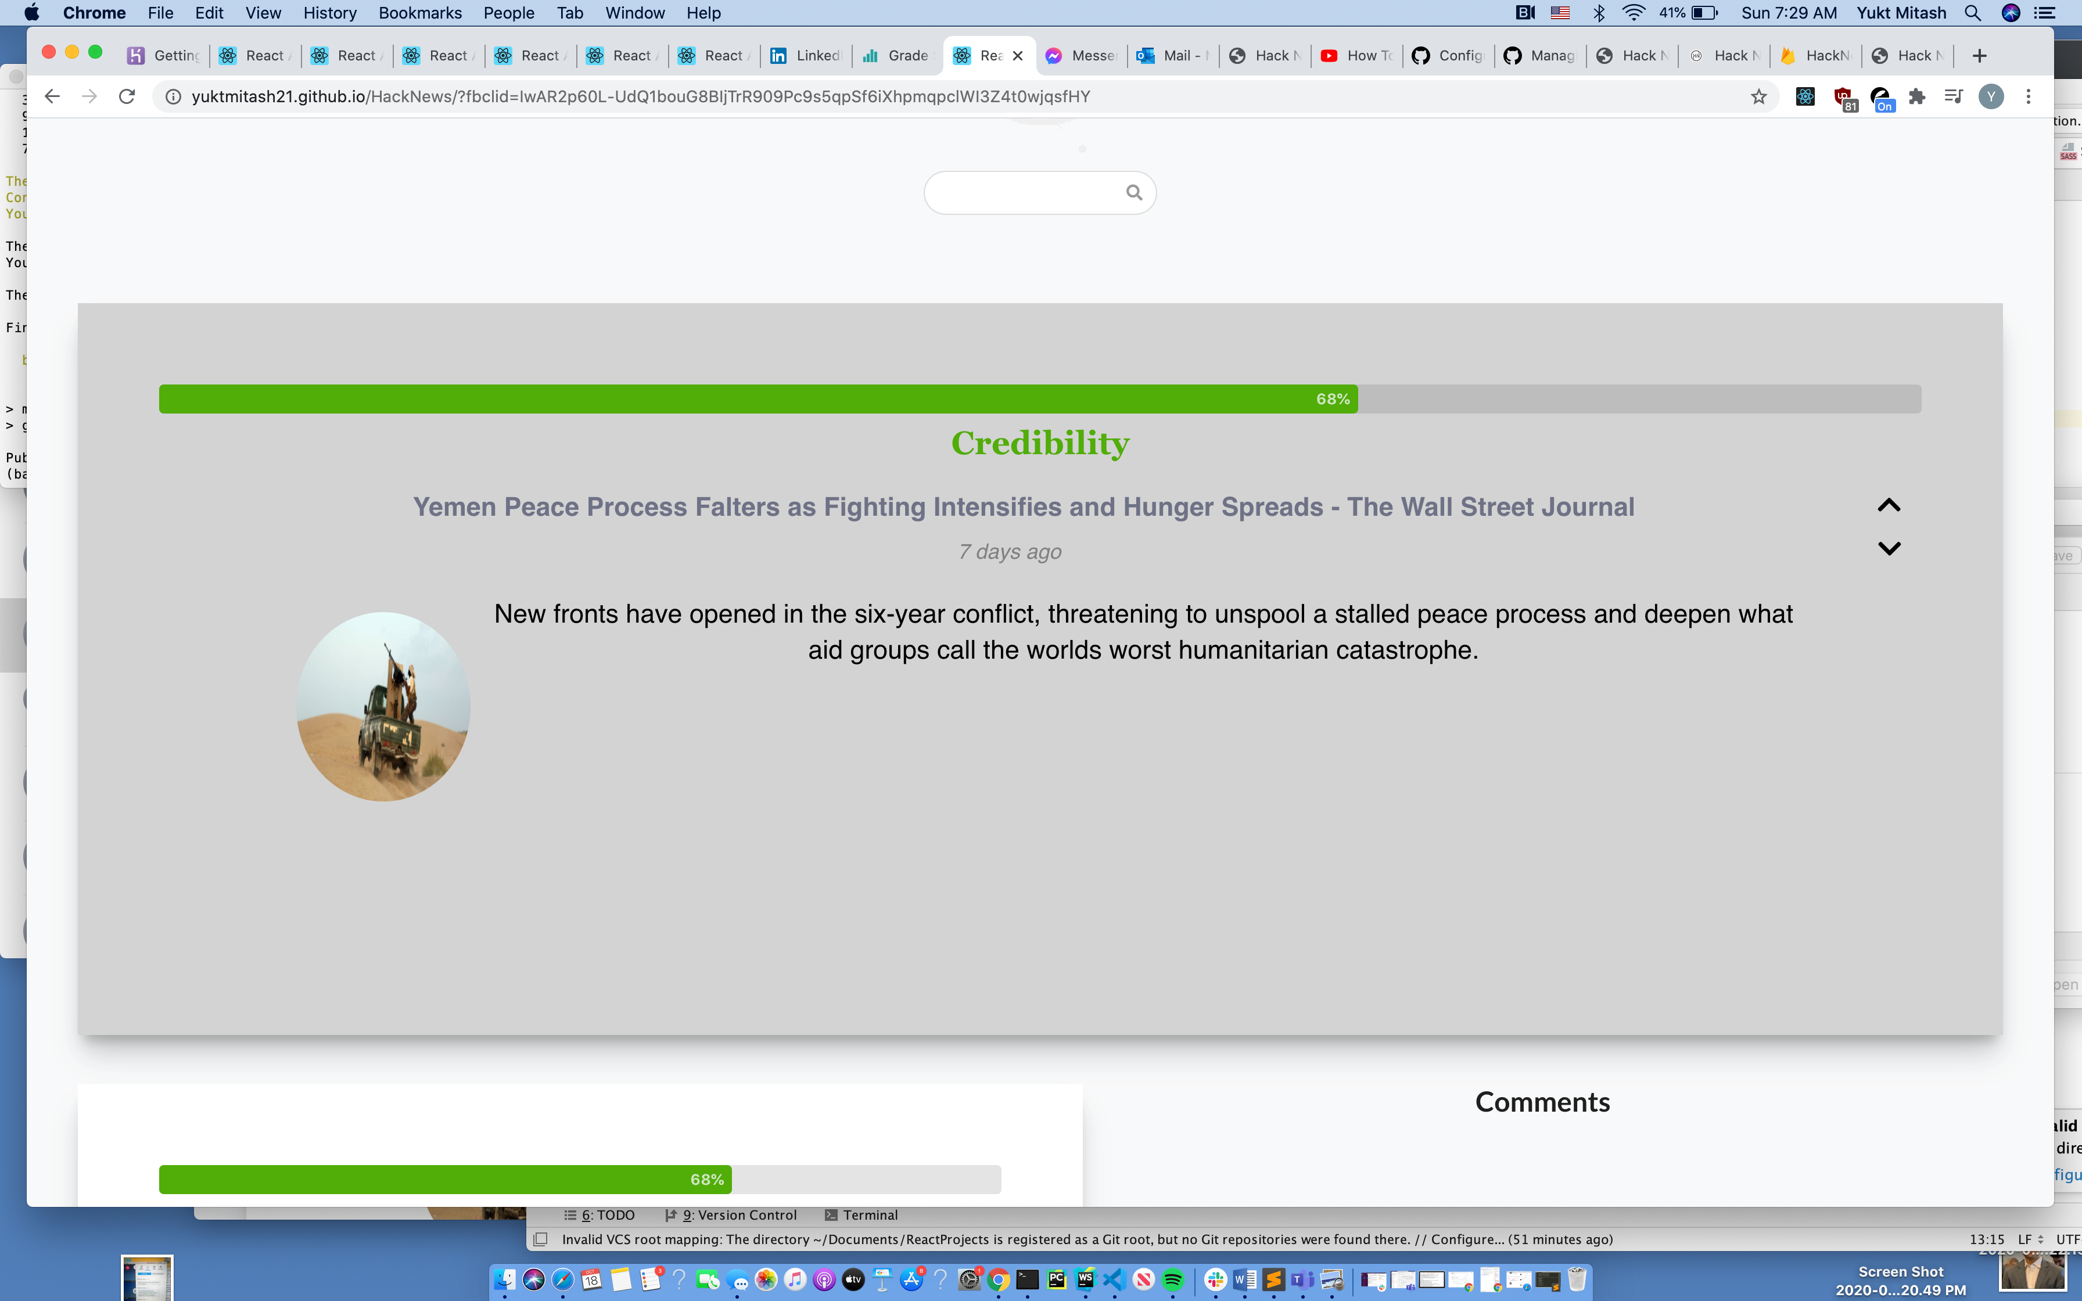Open React Developer Tools extension icon
Viewport: 2082px width, 1301px height.
pos(1805,96)
